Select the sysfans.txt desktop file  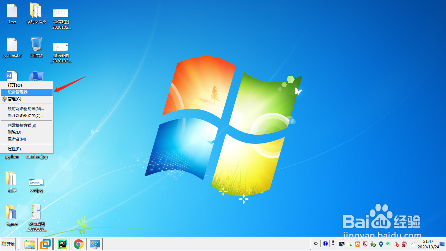[12, 48]
